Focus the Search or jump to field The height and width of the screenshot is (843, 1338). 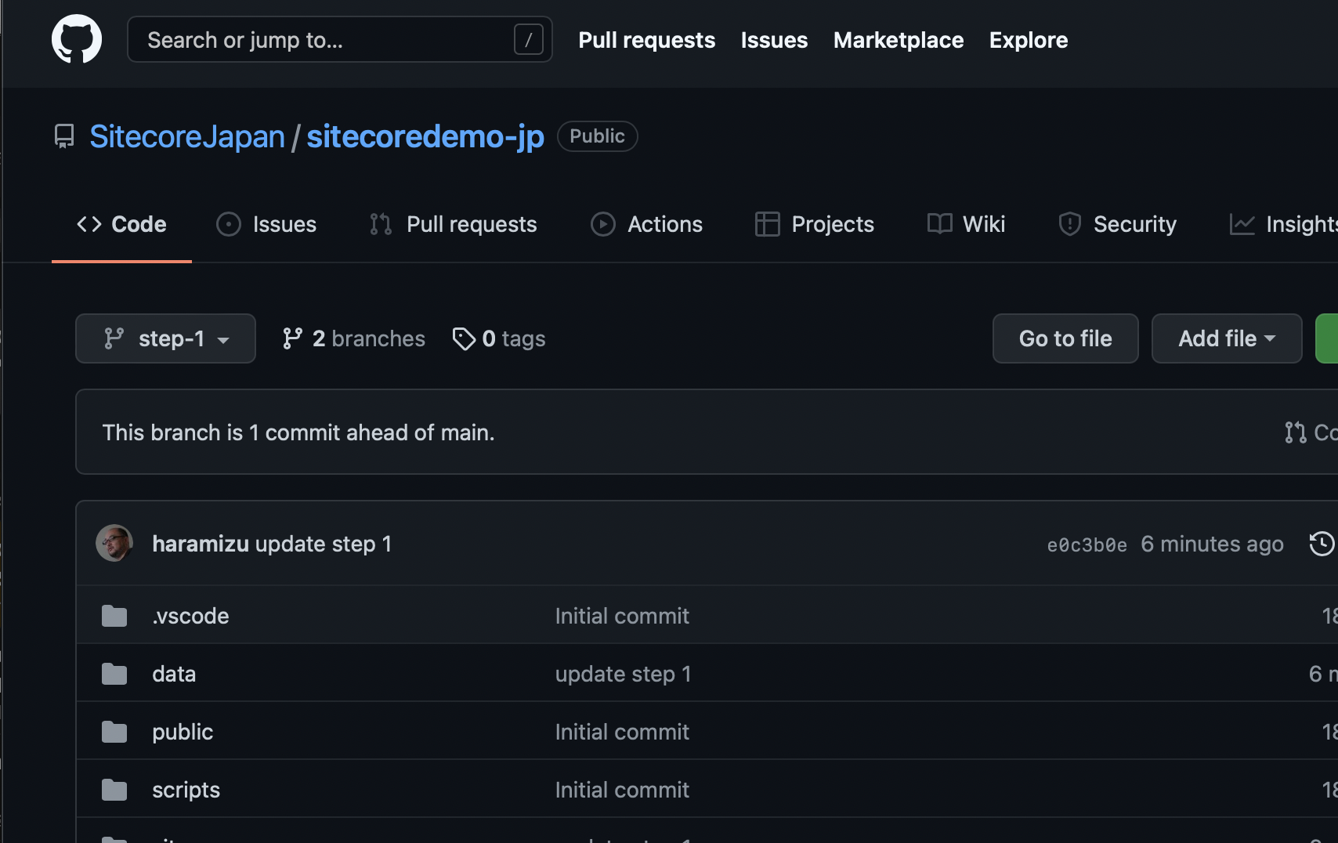click(x=340, y=39)
